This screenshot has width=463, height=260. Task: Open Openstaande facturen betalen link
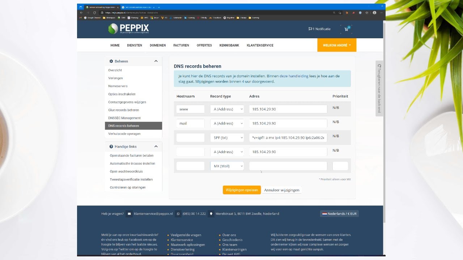(x=132, y=156)
